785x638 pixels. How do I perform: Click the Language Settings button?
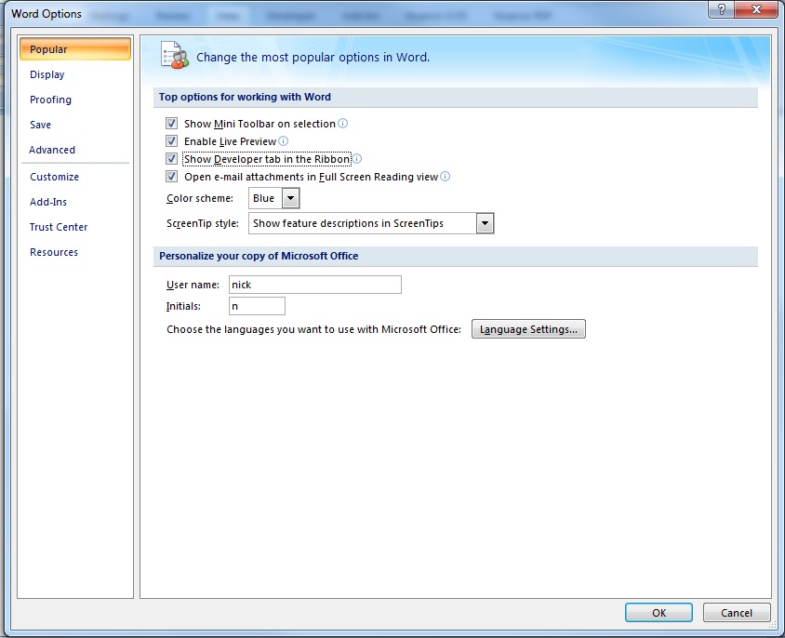528,329
